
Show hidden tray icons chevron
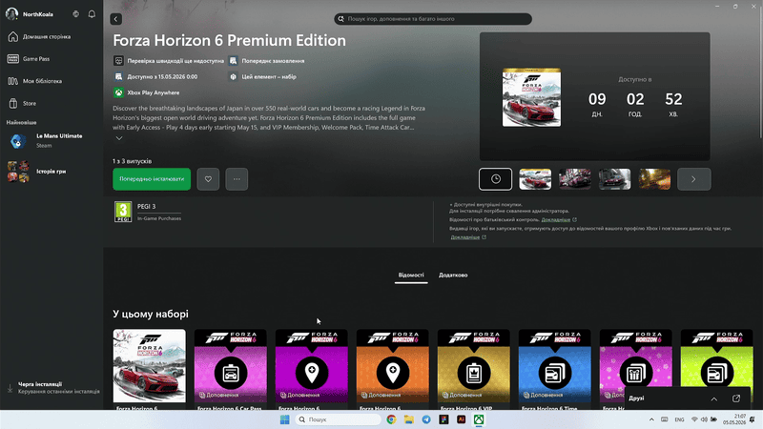651,419
